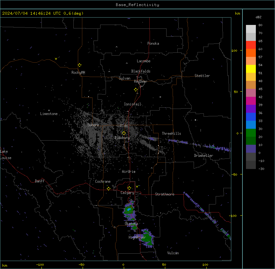The height and width of the screenshot is (269, 275).
Task: Select the indigo 10 dBZ legend swatch
Action: click(251, 149)
